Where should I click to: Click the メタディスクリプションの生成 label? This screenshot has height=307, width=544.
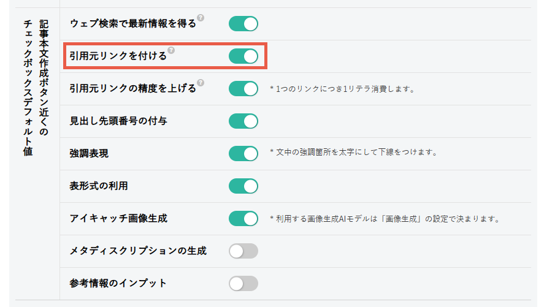click(x=138, y=251)
